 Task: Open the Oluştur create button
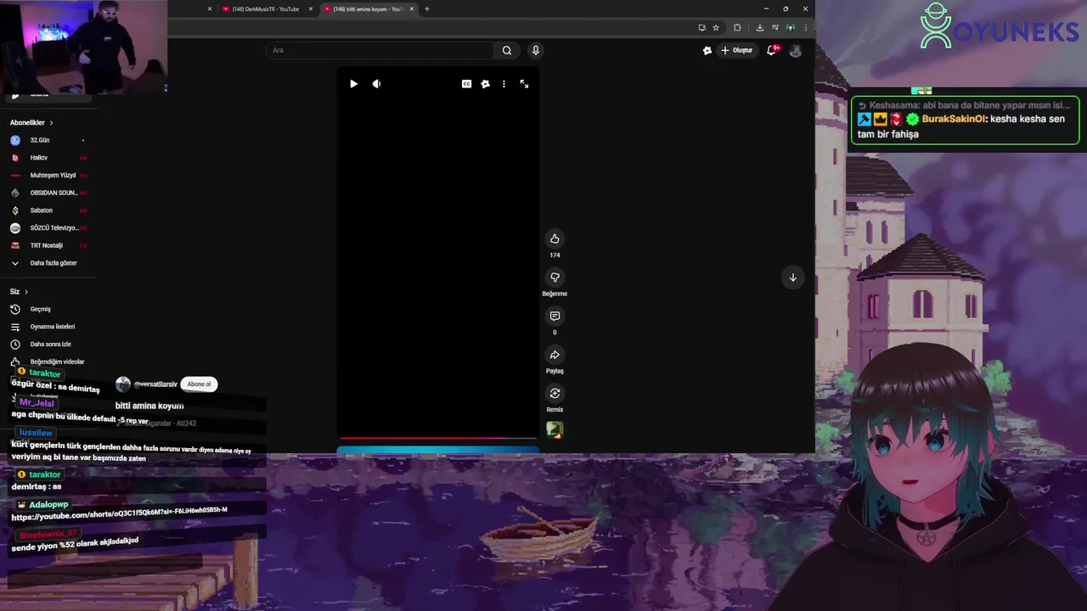point(736,50)
